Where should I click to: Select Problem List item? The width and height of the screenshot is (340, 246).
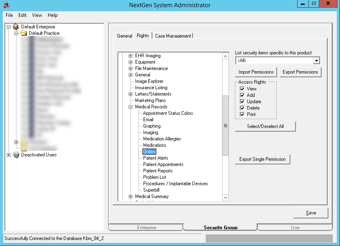pyautogui.click(x=155, y=177)
